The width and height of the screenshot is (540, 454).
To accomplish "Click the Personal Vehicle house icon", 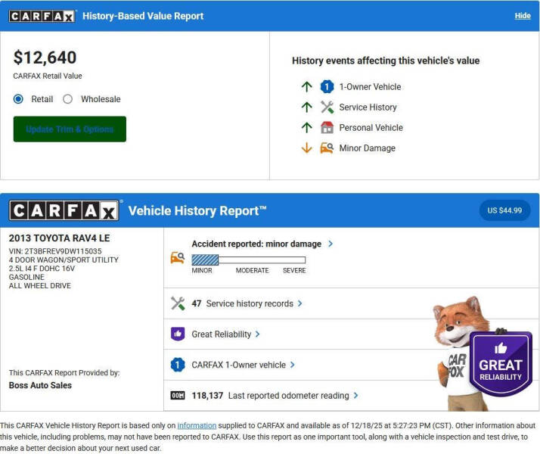I will (327, 128).
